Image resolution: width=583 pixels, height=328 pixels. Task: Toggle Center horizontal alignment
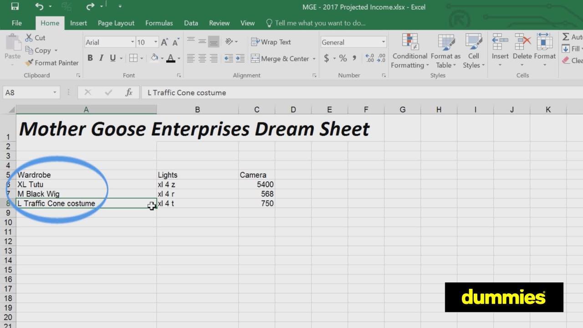pyautogui.click(x=202, y=58)
